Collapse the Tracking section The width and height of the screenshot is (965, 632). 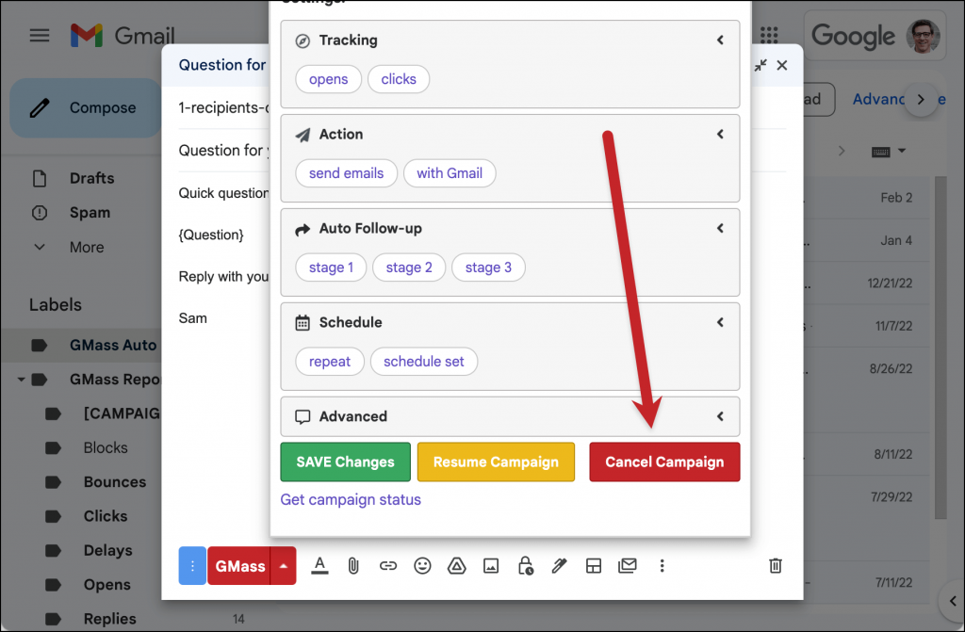[x=720, y=40]
